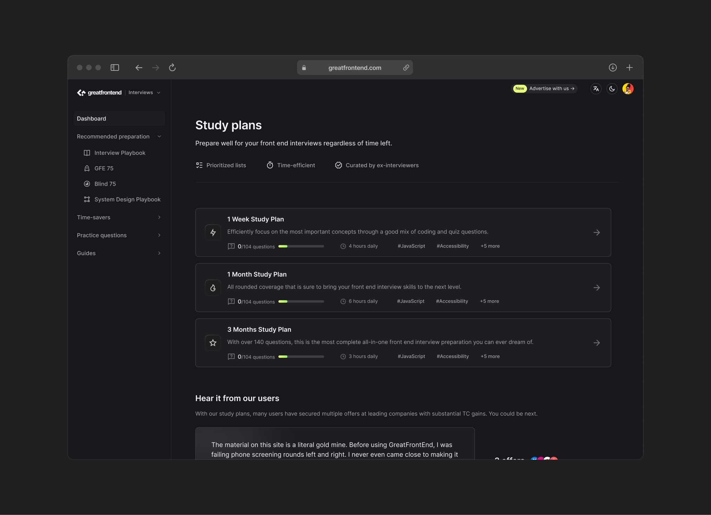The height and width of the screenshot is (515, 711).
Task: Click #JavaScript tag on 3 Months plan
Action: pyautogui.click(x=411, y=356)
